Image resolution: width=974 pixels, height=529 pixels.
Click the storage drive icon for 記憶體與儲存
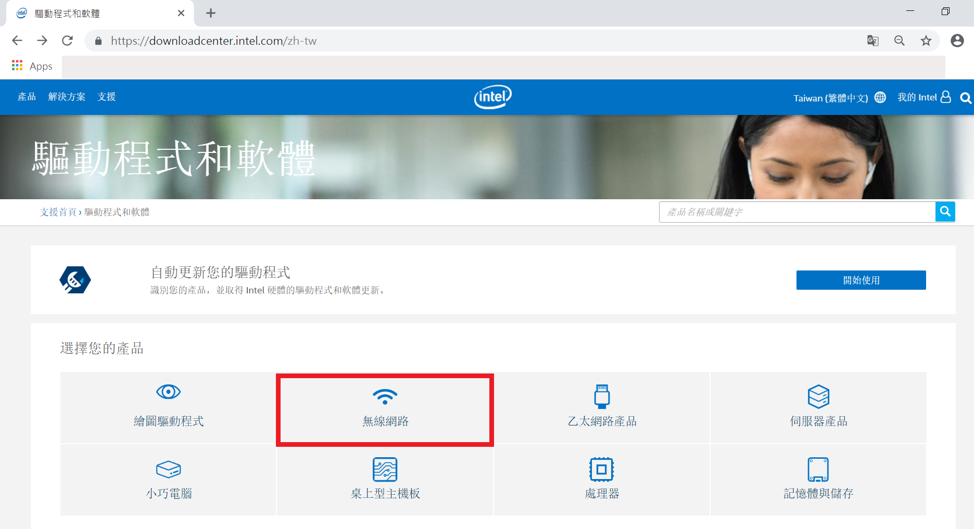pos(818,470)
